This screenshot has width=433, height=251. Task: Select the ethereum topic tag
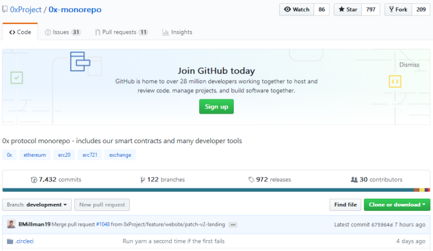(x=35, y=155)
